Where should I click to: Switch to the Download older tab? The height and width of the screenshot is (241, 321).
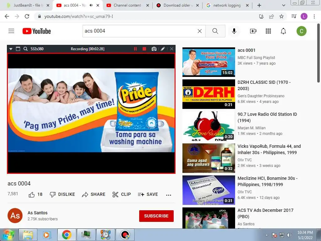pos(177,5)
